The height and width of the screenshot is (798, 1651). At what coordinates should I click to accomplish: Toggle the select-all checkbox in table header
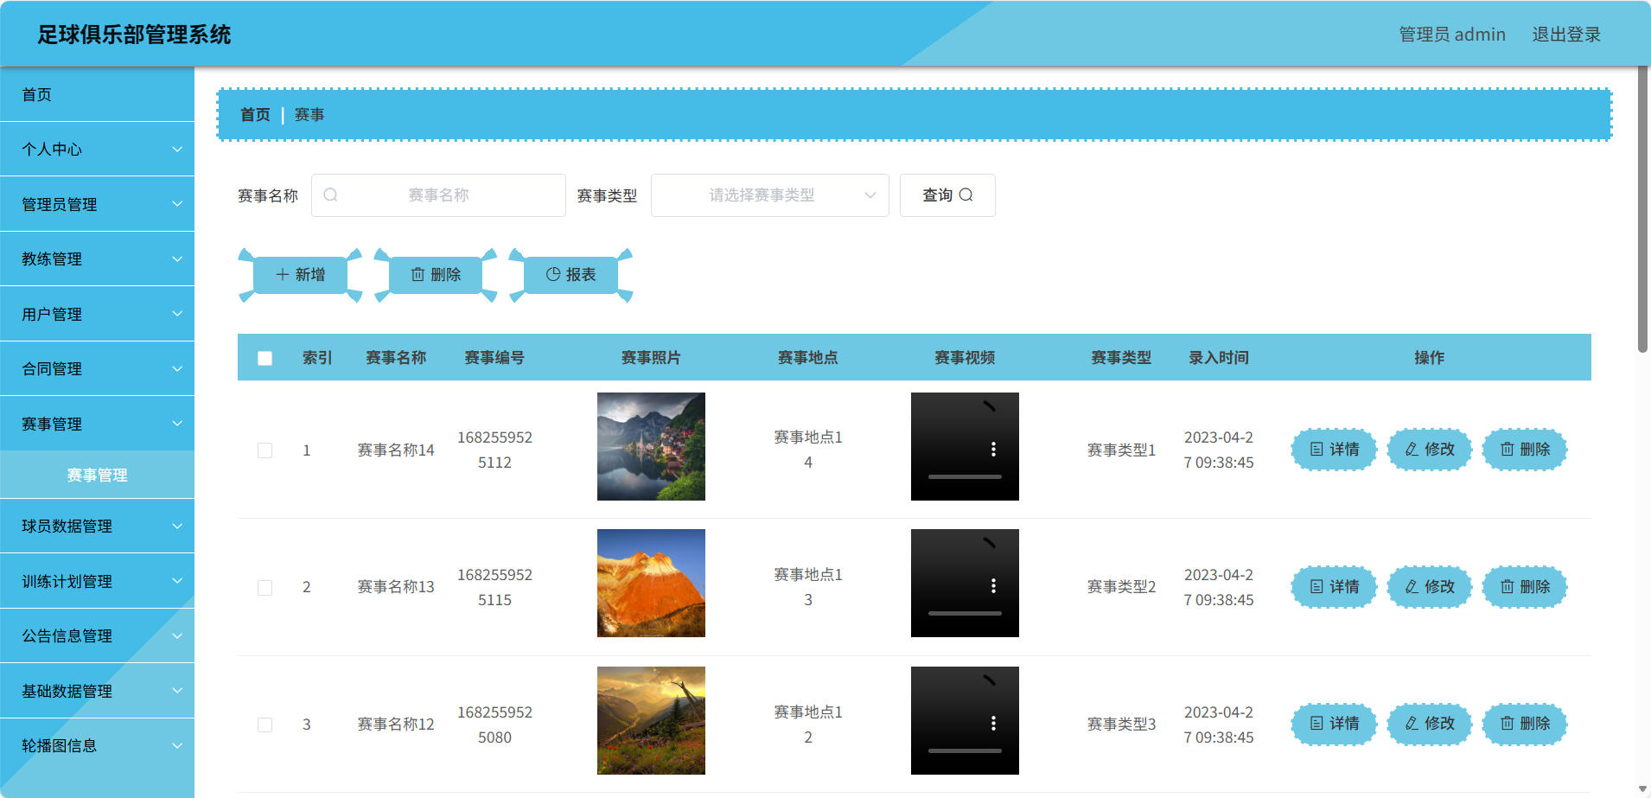coord(265,358)
